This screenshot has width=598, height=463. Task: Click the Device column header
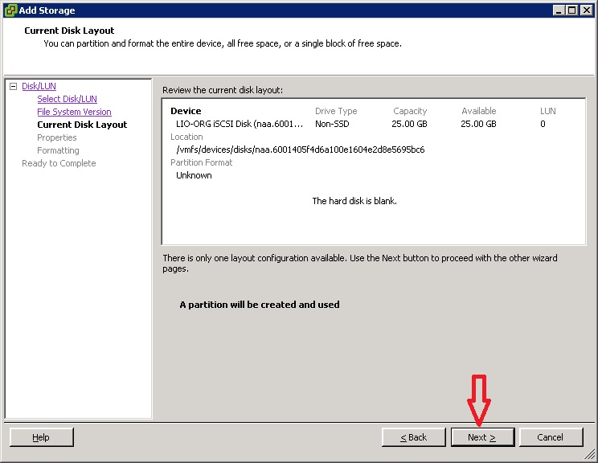coord(186,111)
